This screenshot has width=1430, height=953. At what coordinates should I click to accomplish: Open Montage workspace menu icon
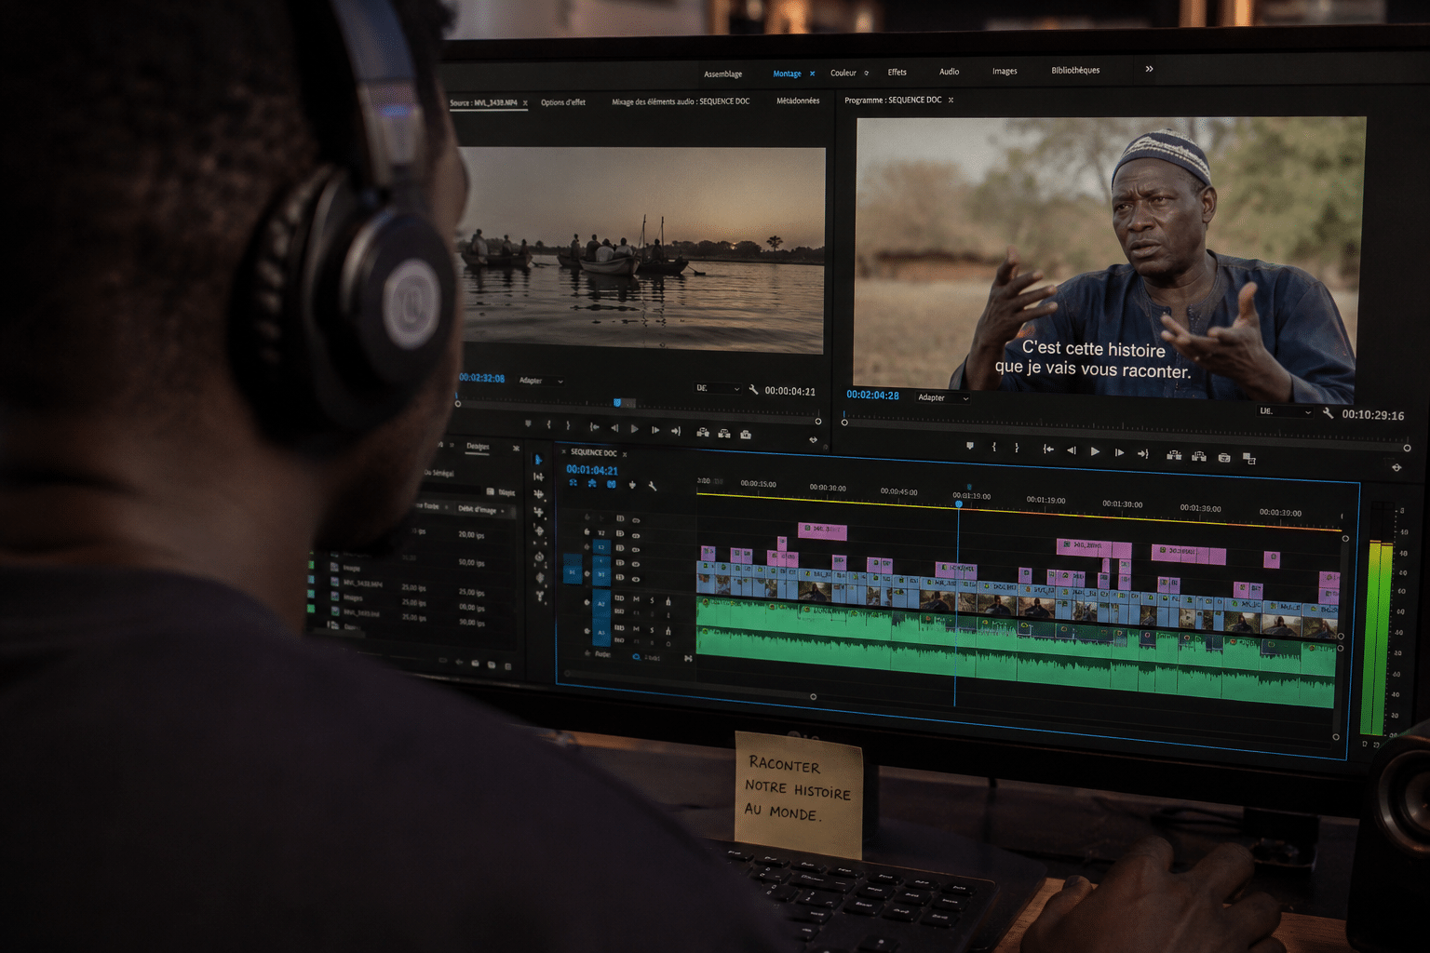click(x=812, y=74)
